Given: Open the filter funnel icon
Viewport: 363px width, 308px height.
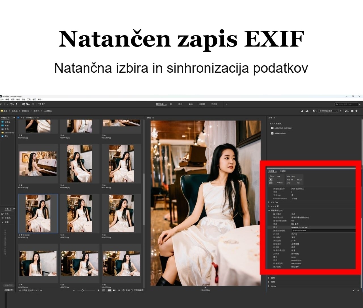Looking at the screenshot, I should tap(315, 111).
